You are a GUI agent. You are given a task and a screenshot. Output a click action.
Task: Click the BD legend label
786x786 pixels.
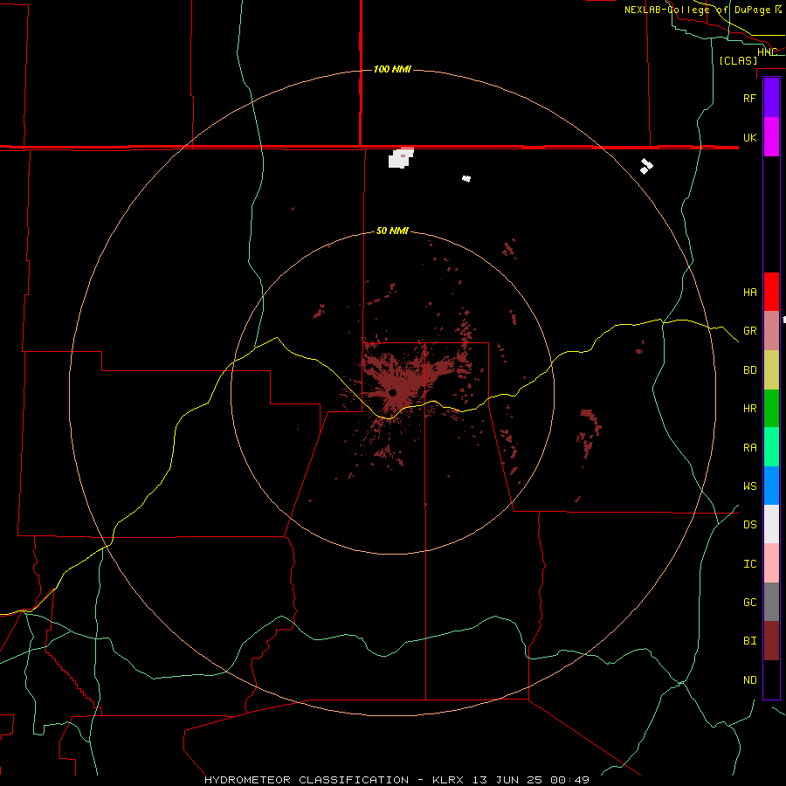click(749, 370)
